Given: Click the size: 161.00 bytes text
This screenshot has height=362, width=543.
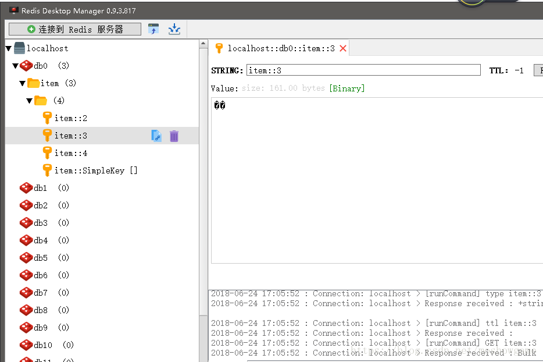Looking at the screenshot, I should point(283,88).
